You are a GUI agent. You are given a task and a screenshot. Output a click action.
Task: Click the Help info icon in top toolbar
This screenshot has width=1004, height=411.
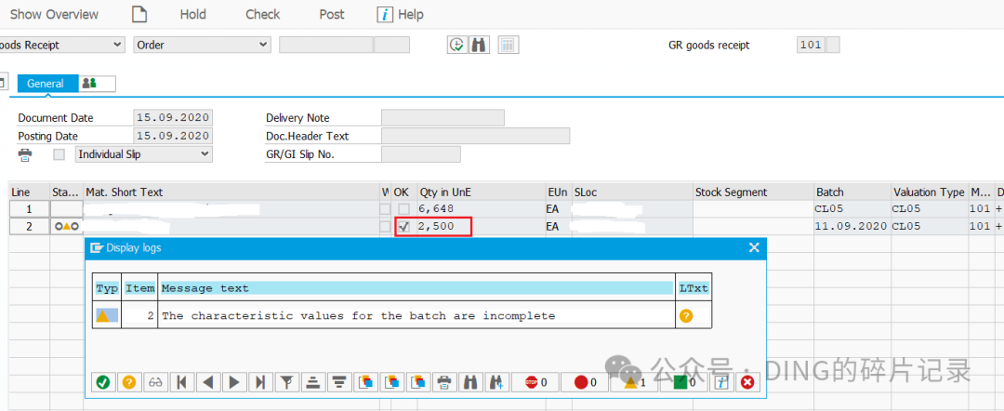pos(384,14)
